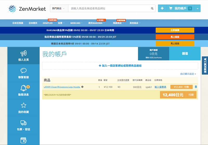Click the info icon beside the hoodie
The image size is (208, 145).
click(x=82, y=87)
